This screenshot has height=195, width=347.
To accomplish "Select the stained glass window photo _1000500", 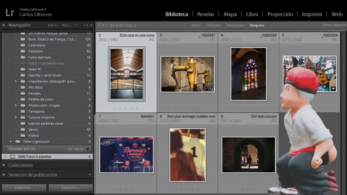I will 249,74.
